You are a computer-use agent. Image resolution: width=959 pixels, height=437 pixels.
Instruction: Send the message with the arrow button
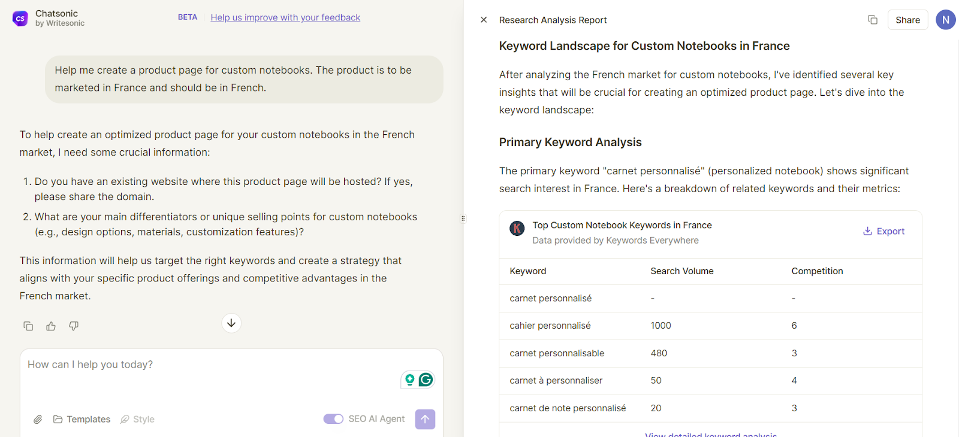click(x=425, y=419)
